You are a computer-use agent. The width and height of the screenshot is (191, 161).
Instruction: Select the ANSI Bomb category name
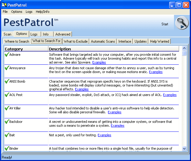click(17, 81)
